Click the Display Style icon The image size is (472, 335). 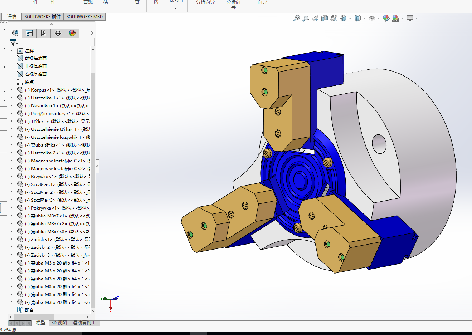pos(357,18)
